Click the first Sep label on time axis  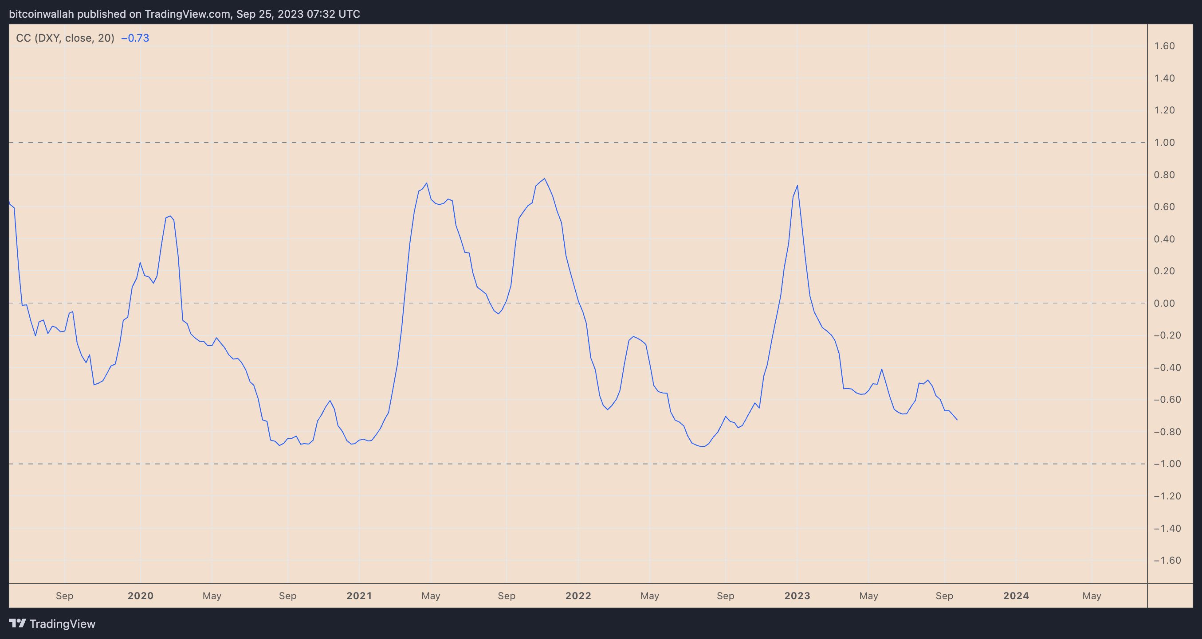point(64,596)
